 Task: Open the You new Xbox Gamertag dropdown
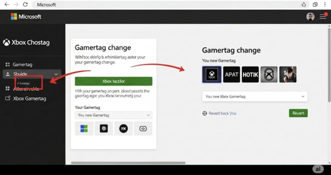pyautogui.click(x=255, y=96)
